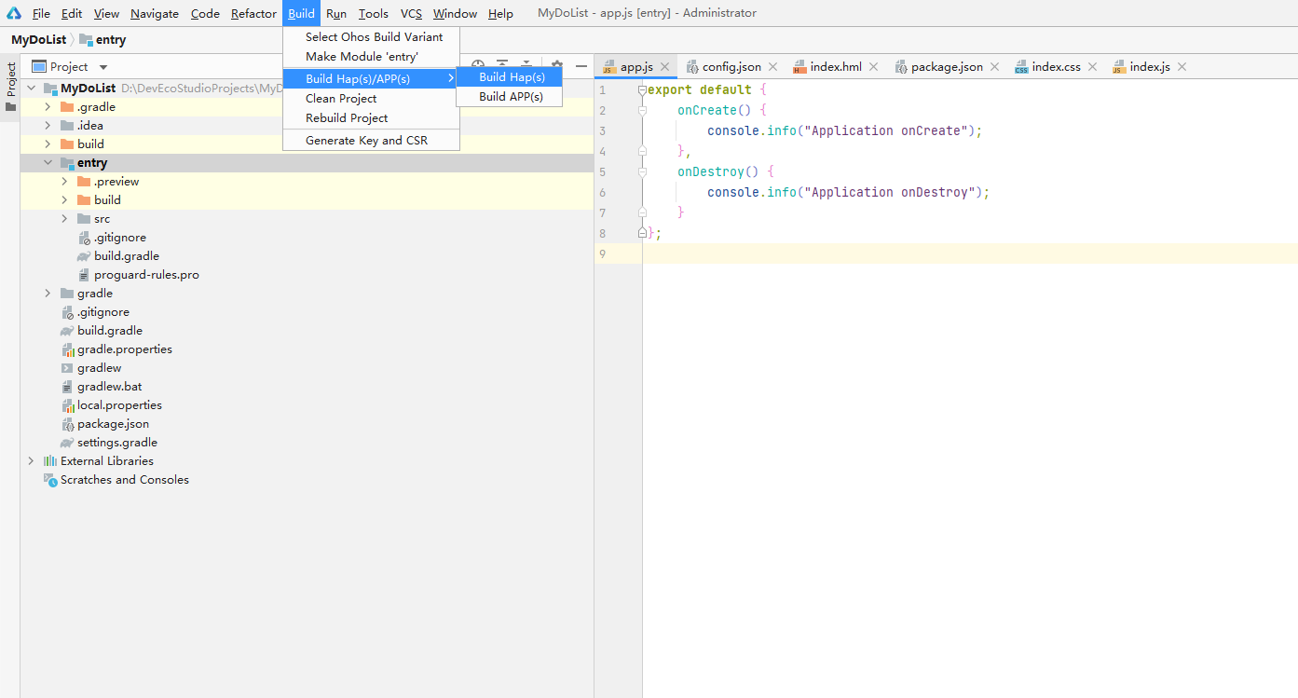The image size is (1298, 698).
Task: Click MyDoList breadcrumb in navigation bar
Action: (x=38, y=40)
